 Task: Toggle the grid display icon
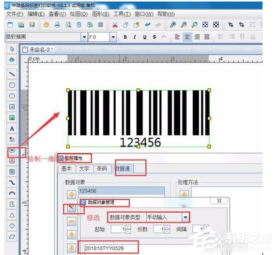101,25
